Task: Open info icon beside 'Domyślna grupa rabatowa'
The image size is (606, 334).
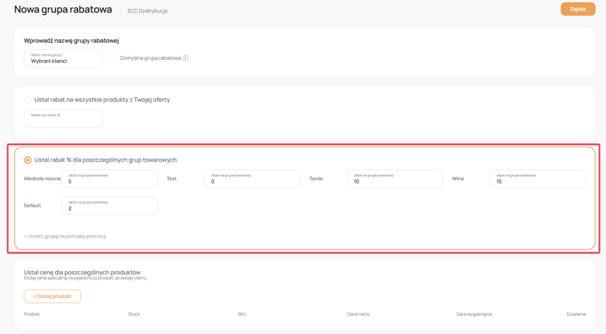Action: coord(185,58)
